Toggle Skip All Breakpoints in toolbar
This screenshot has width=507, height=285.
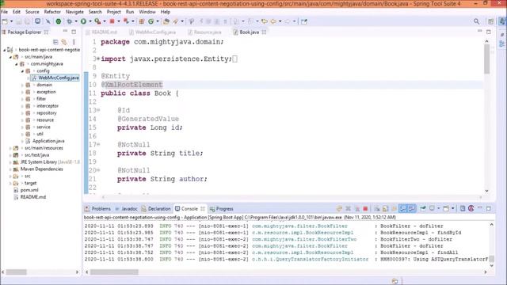point(48,21)
